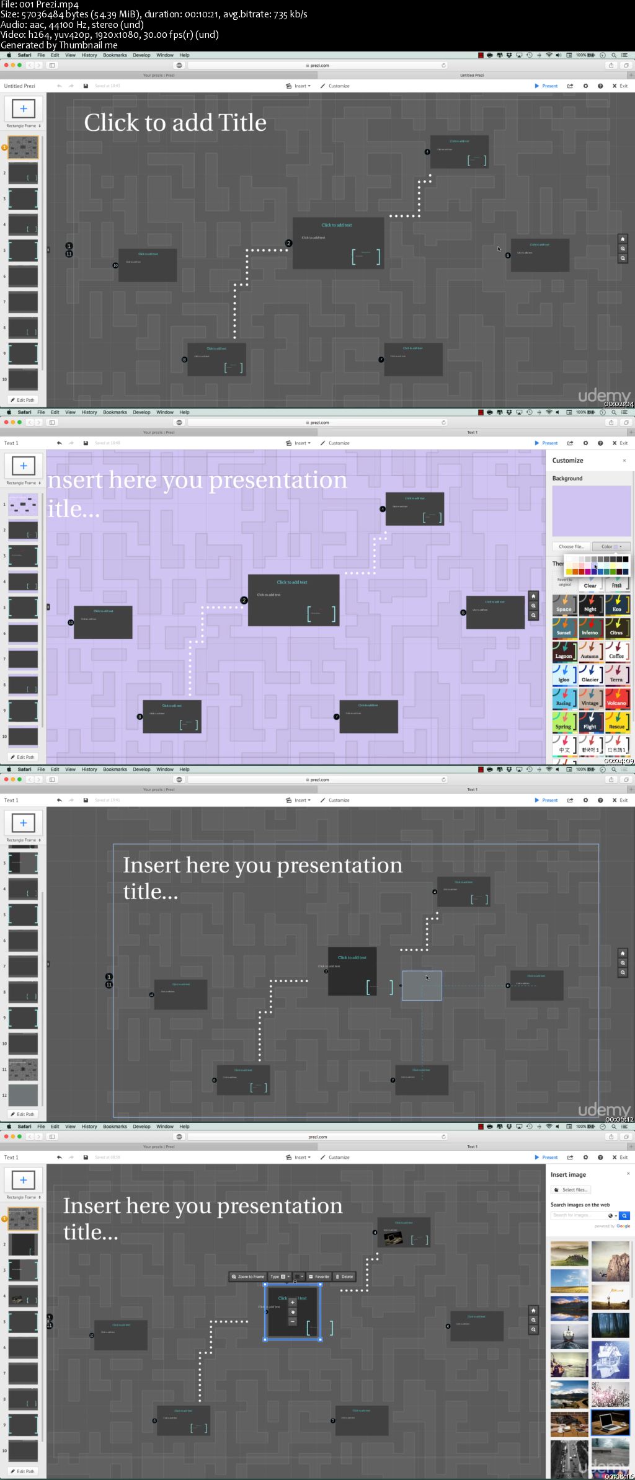Click the Search for images input field
Viewport: 635px width, 1480px height.
(578, 1215)
